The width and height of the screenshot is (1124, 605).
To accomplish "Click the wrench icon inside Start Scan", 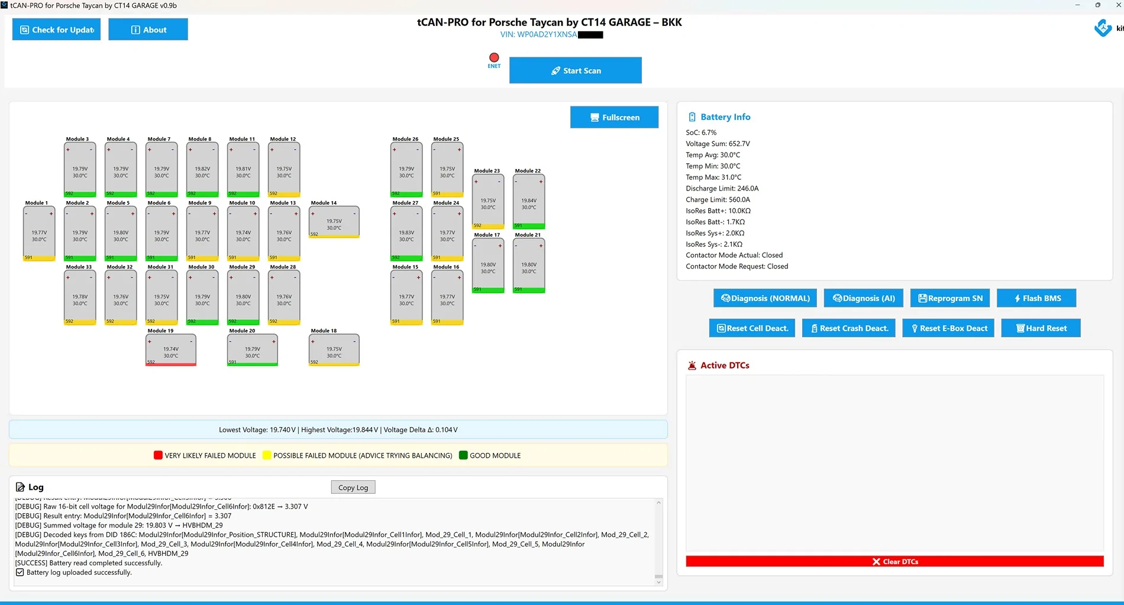I will coord(555,70).
